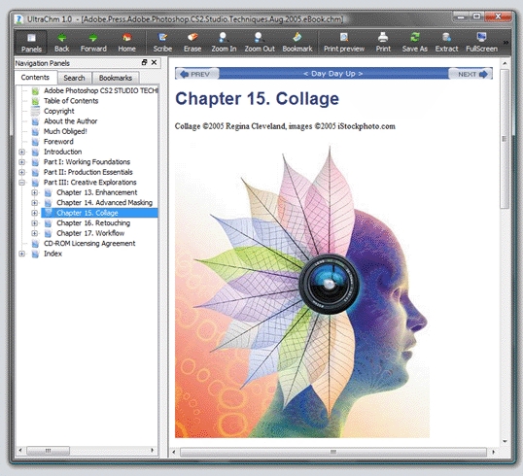Select Index in the contents tree
Screen dimensions: 523x476
click(x=52, y=254)
